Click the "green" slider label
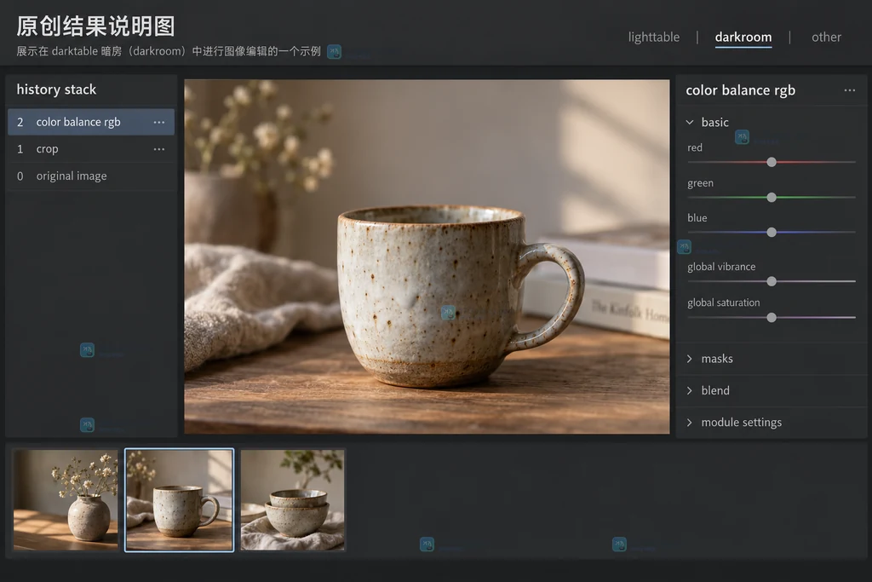This screenshot has width=872, height=582. (x=700, y=183)
